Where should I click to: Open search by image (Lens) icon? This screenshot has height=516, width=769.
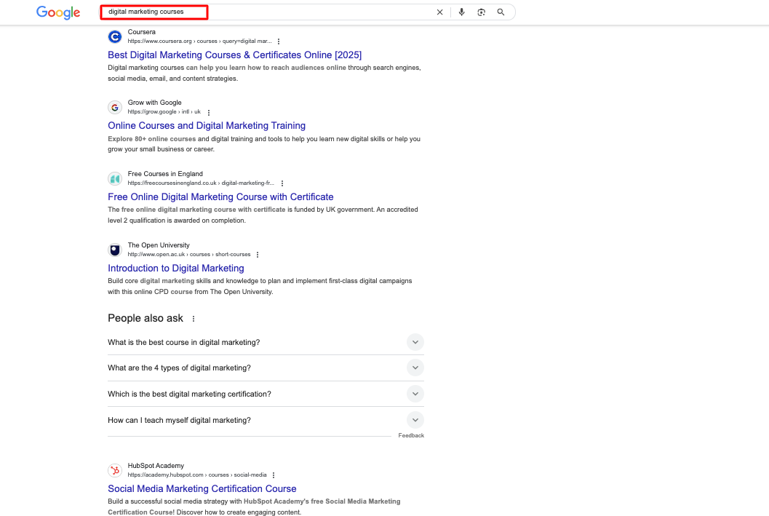(481, 12)
